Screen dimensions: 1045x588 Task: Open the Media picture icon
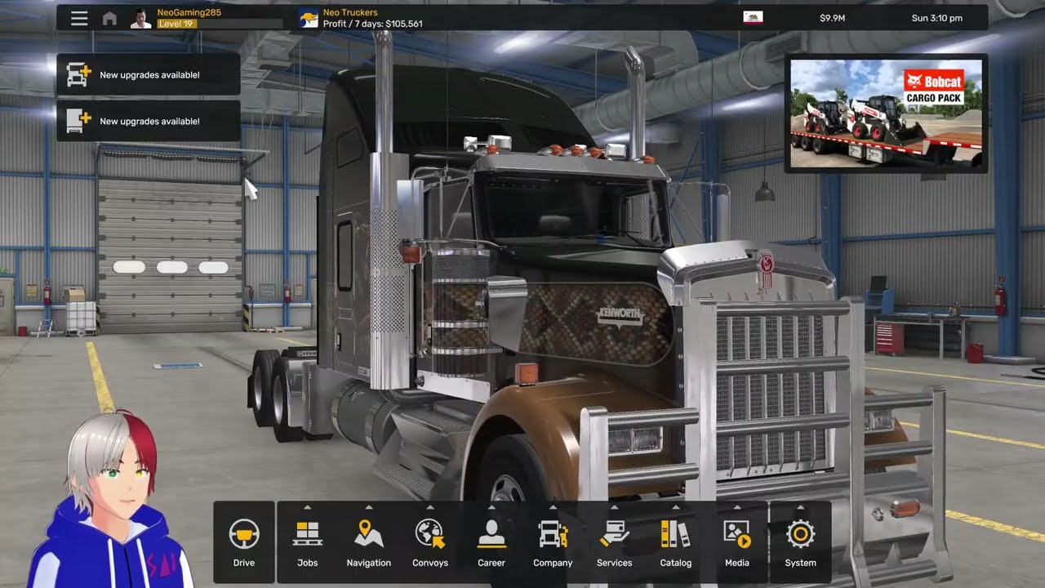pos(737,534)
